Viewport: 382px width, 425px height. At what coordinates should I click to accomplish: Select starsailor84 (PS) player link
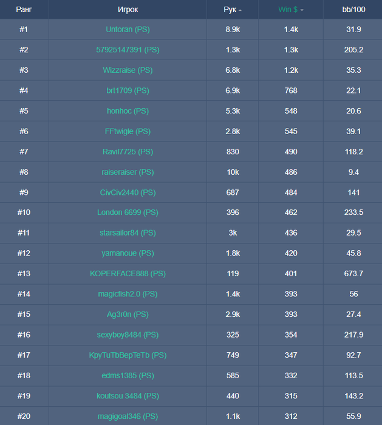(128, 233)
